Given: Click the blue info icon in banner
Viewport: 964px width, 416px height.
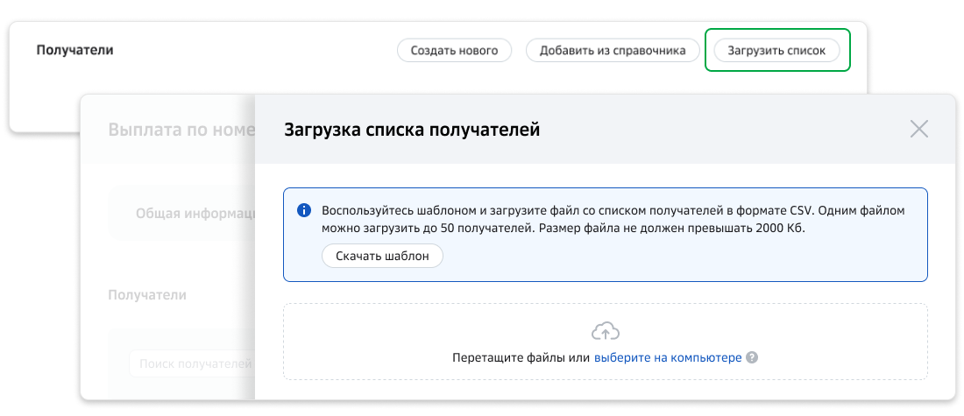Looking at the screenshot, I should (304, 211).
